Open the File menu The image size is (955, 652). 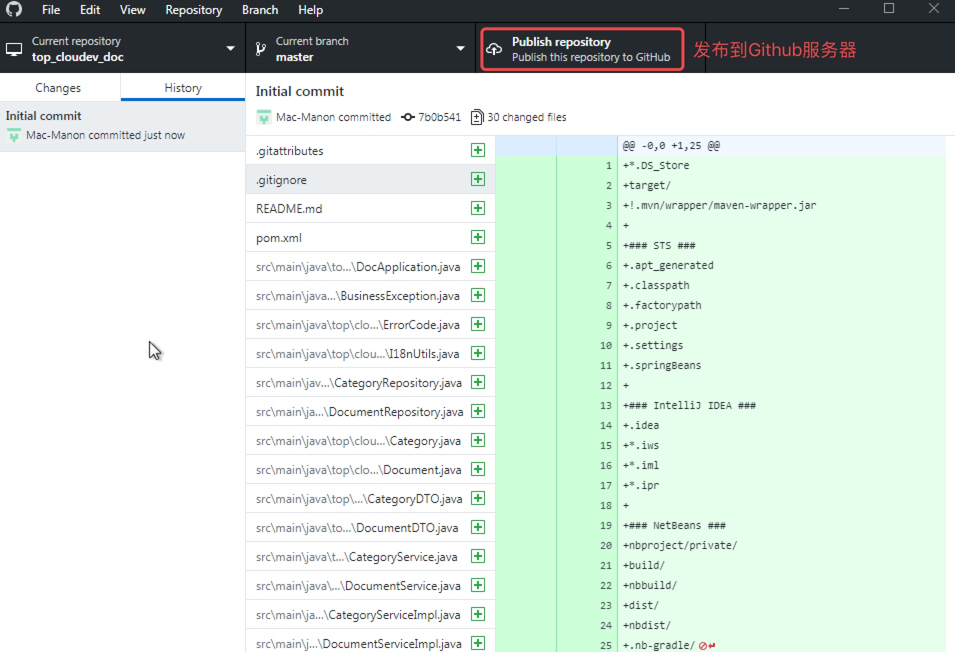click(x=51, y=10)
